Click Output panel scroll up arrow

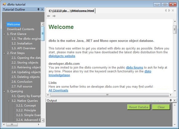[x=175, y=105]
